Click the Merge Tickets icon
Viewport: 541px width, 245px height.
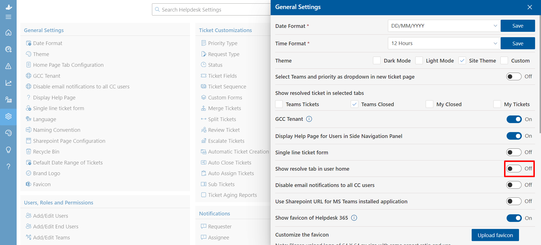click(x=204, y=108)
